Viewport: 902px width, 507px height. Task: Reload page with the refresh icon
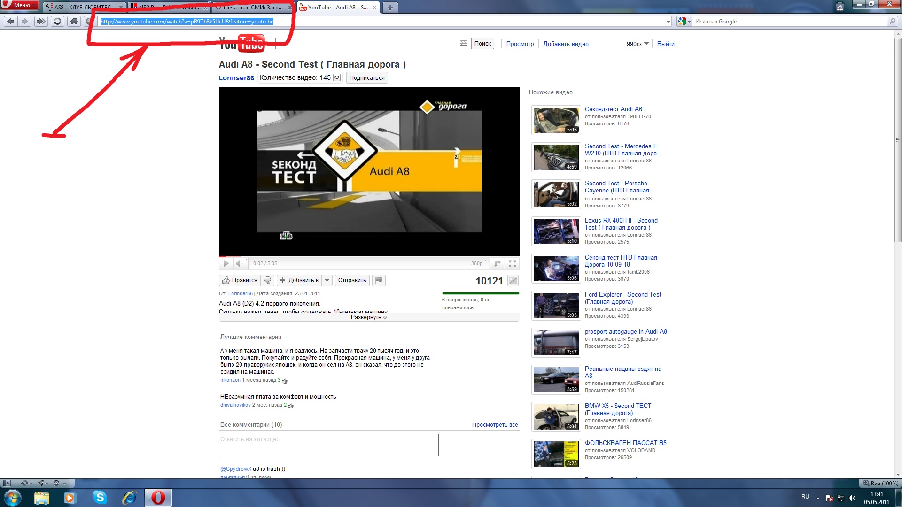click(x=57, y=21)
